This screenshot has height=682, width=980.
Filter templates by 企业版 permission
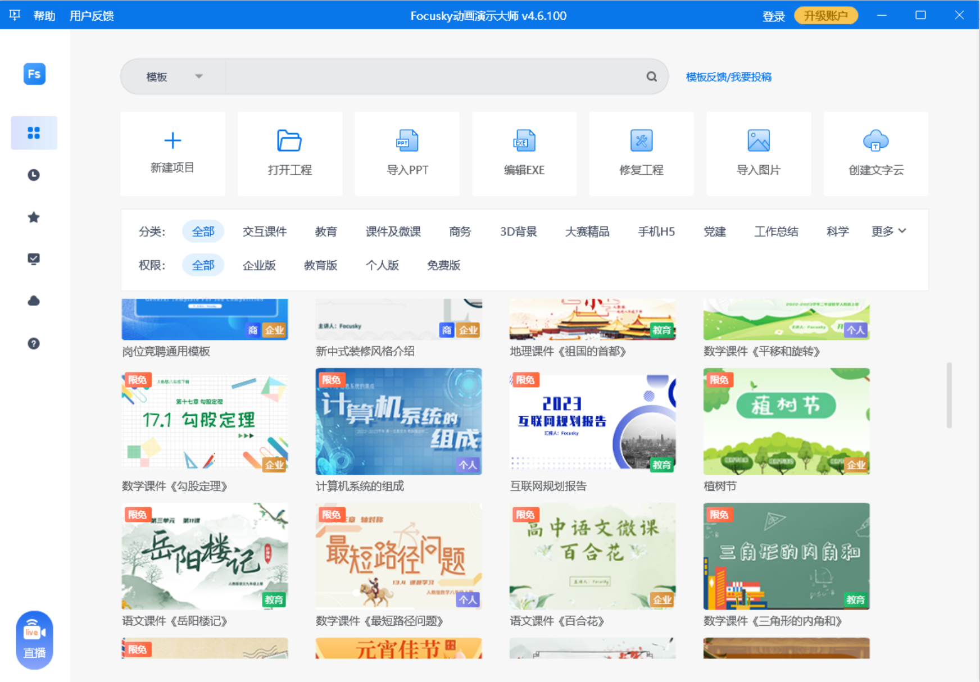259,265
